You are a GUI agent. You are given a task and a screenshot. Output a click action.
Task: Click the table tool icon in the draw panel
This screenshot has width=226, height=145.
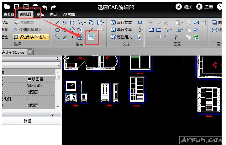point(91,37)
